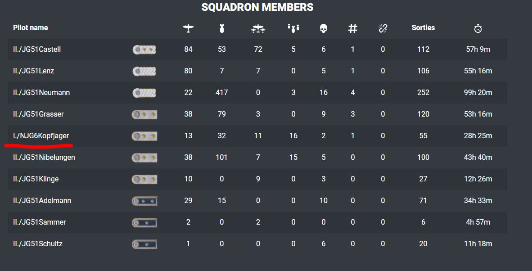Click the single airplane column header icon
The width and height of the screenshot is (532, 271).
tap(188, 28)
